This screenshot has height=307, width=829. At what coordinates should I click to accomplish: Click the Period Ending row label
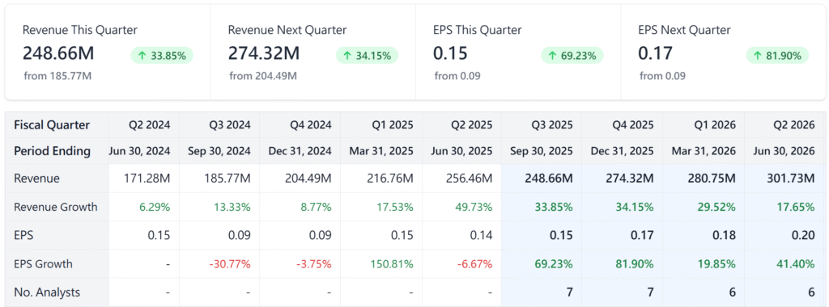pyautogui.click(x=53, y=151)
